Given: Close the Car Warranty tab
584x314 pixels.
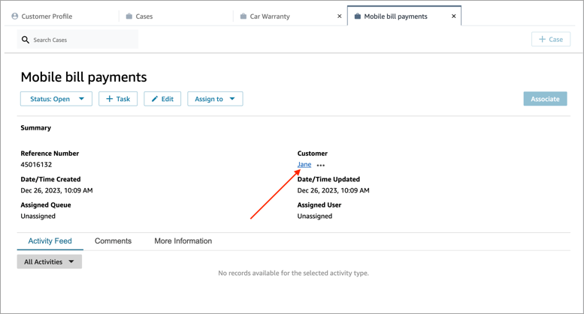Looking at the screenshot, I should 340,16.
